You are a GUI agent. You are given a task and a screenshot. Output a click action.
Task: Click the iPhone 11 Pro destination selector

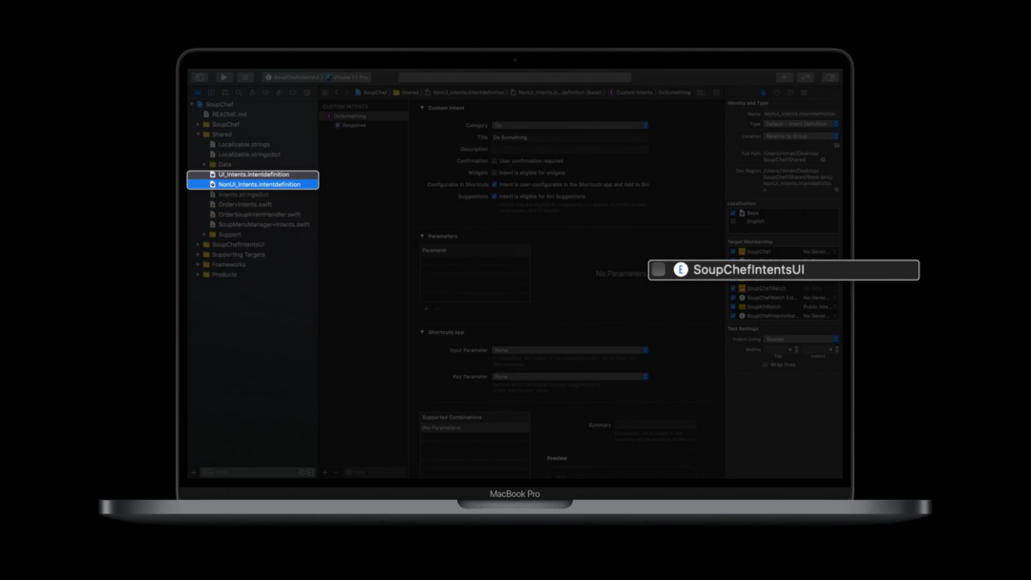pyautogui.click(x=347, y=77)
